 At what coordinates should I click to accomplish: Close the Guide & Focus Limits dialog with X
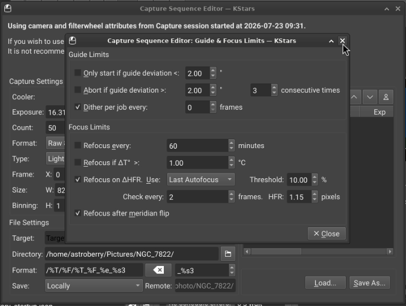(342, 41)
